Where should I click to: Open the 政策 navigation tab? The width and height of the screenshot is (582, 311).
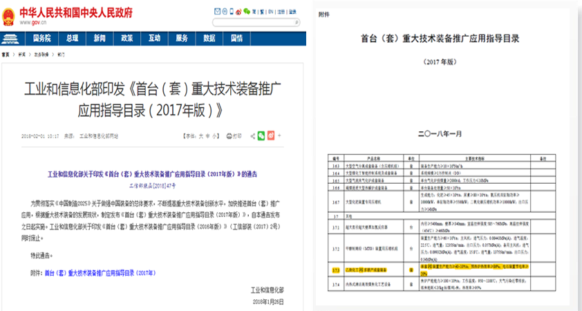(x=126, y=37)
